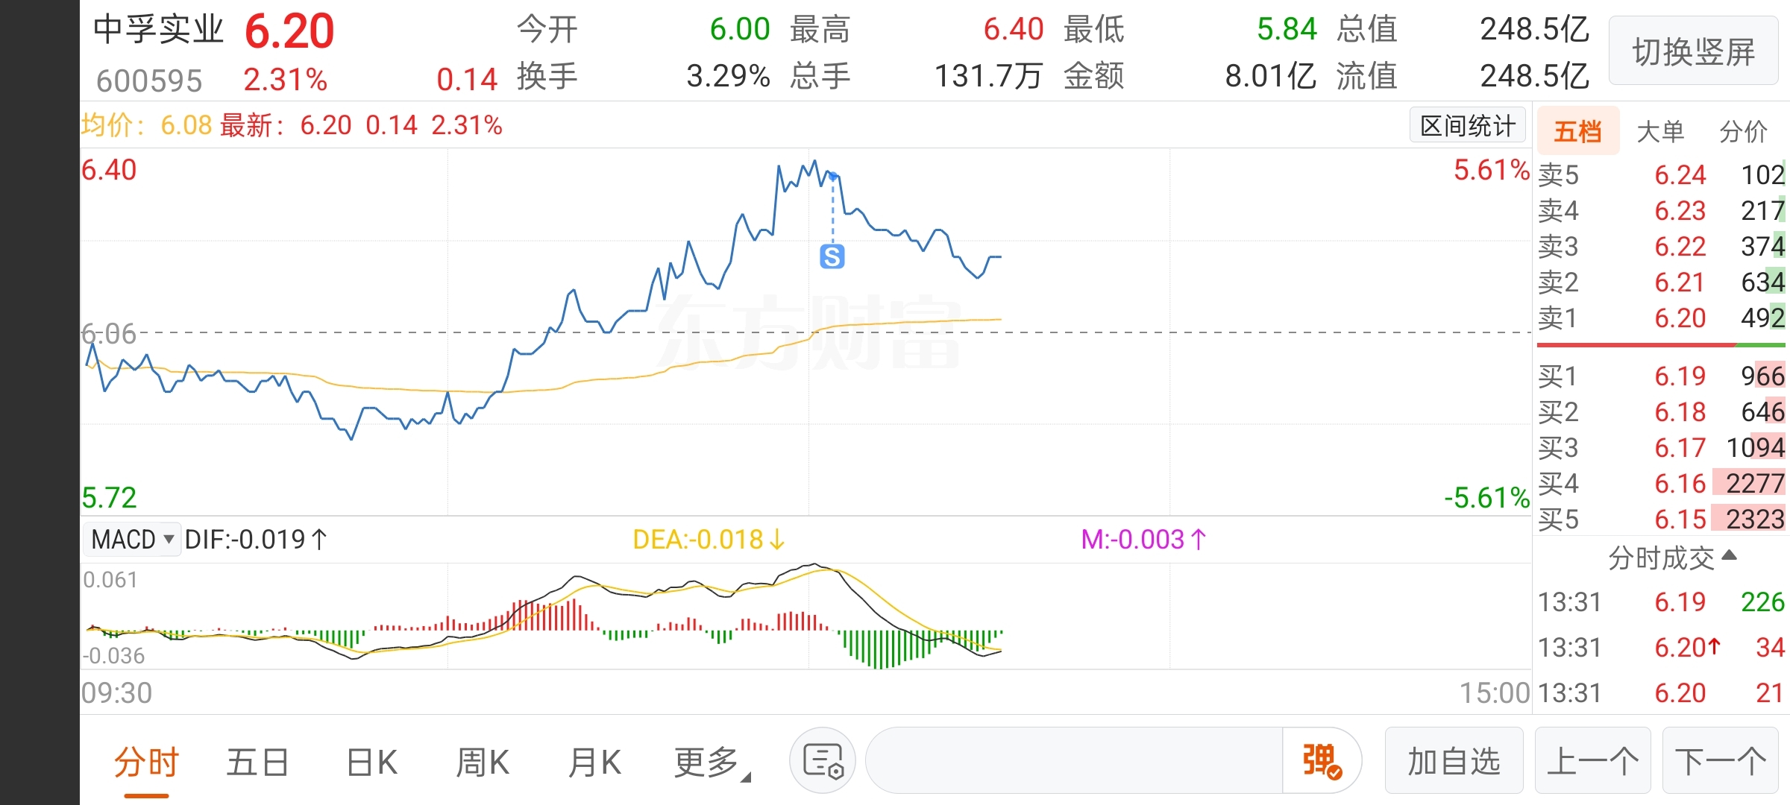Image resolution: width=1790 pixels, height=805 pixels.
Task: Go to next stock with 下一个
Action: click(x=1720, y=761)
